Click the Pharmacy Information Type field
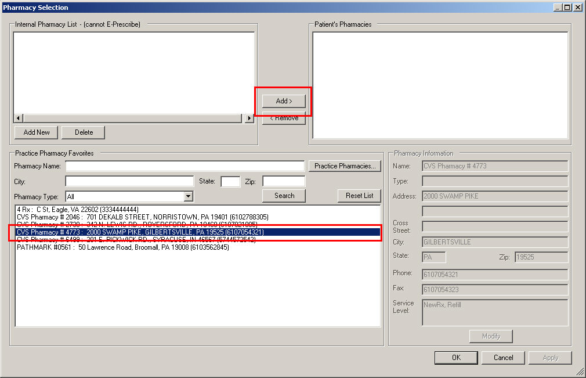Screen dimensions: 586x378 (495, 181)
